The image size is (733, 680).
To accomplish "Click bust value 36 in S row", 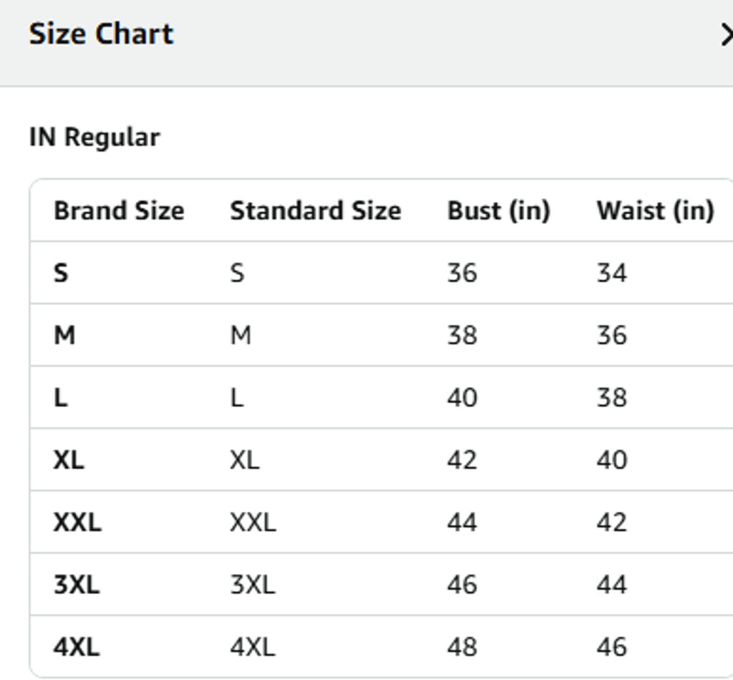I will pos(462,273).
